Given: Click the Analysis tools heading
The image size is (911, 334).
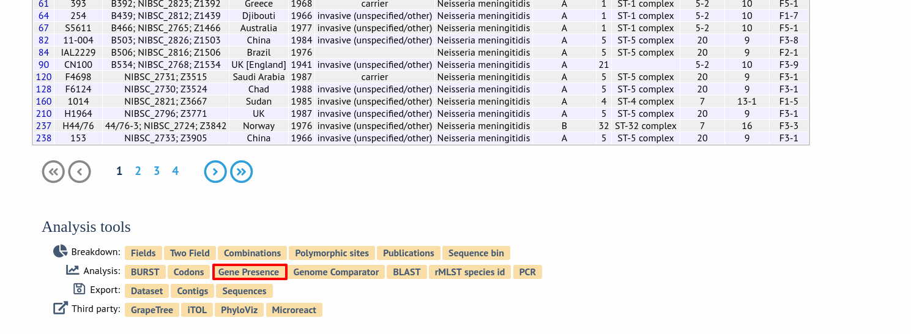Looking at the screenshot, I should (86, 227).
